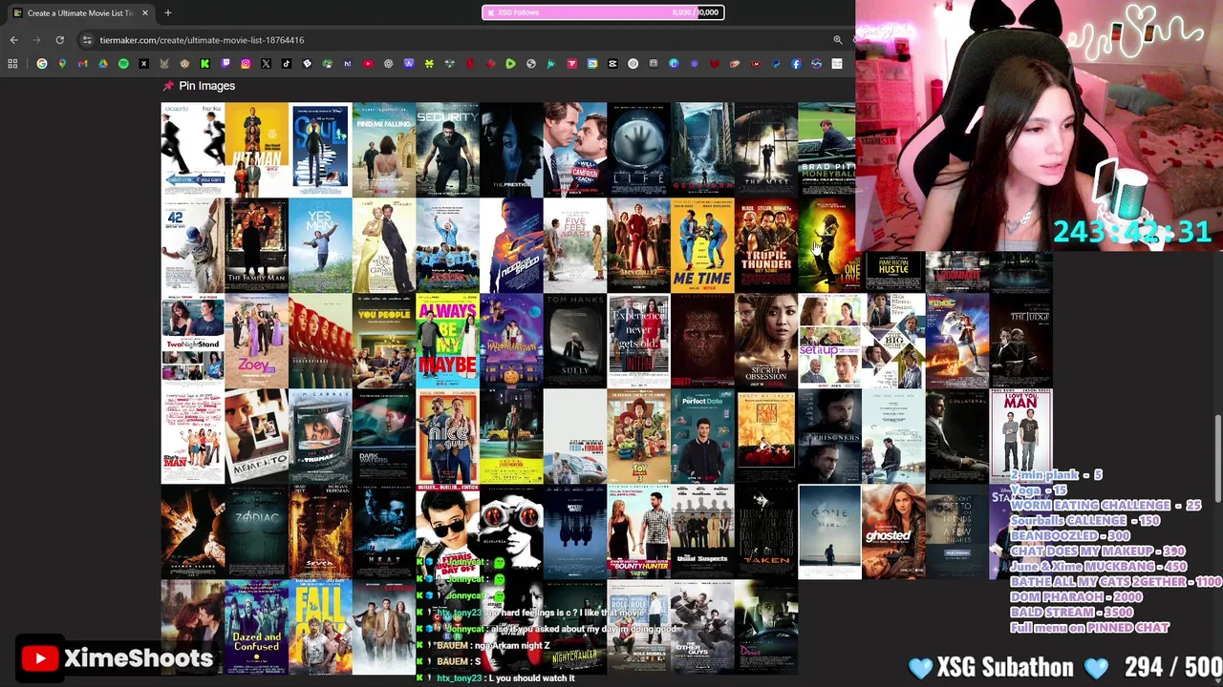This screenshot has height=687, width=1223.
Task: Select The Bounty Hunter poster
Action: 638,531
